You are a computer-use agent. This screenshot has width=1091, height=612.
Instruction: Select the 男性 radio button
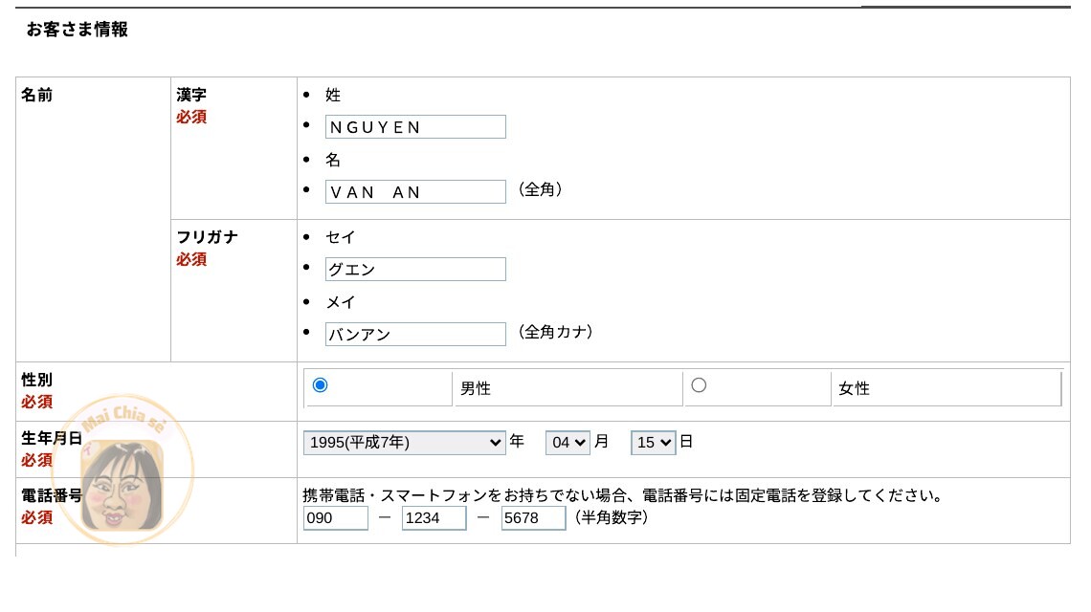point(320,385)
